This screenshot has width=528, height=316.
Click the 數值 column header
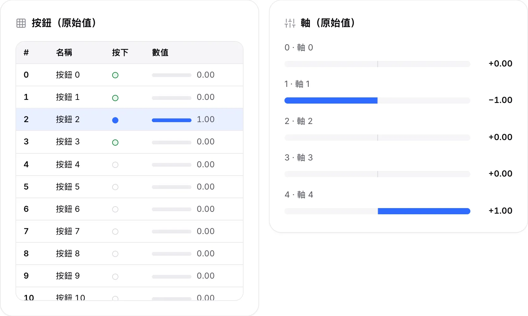pos(160,53)
